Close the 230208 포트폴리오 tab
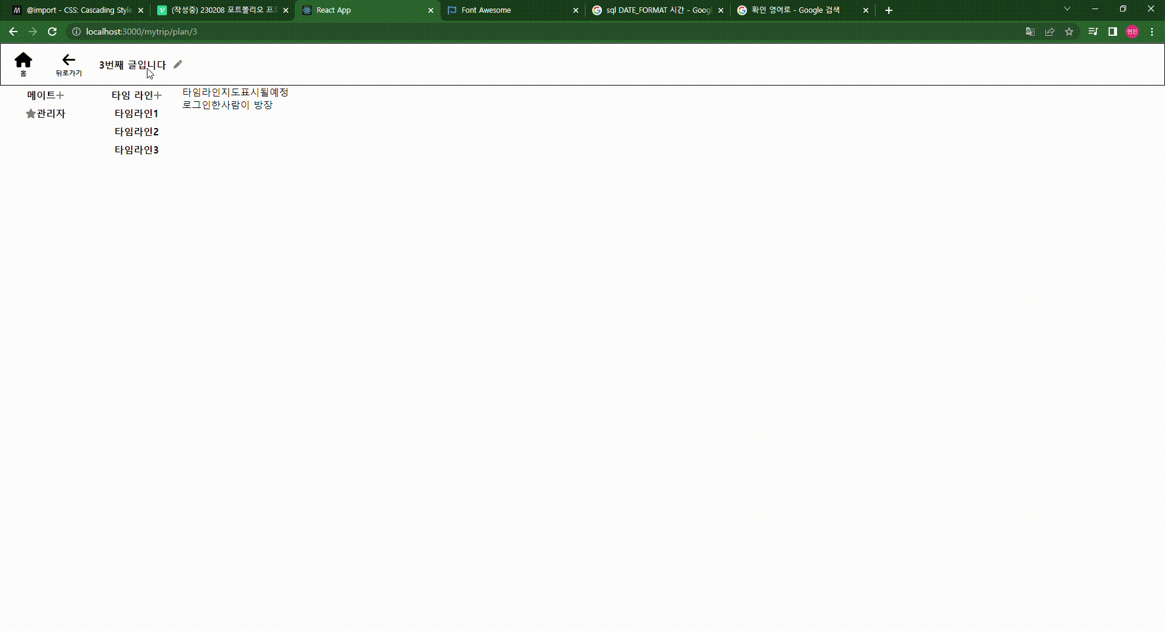1165x631 pixels. (x=286, y=10)
